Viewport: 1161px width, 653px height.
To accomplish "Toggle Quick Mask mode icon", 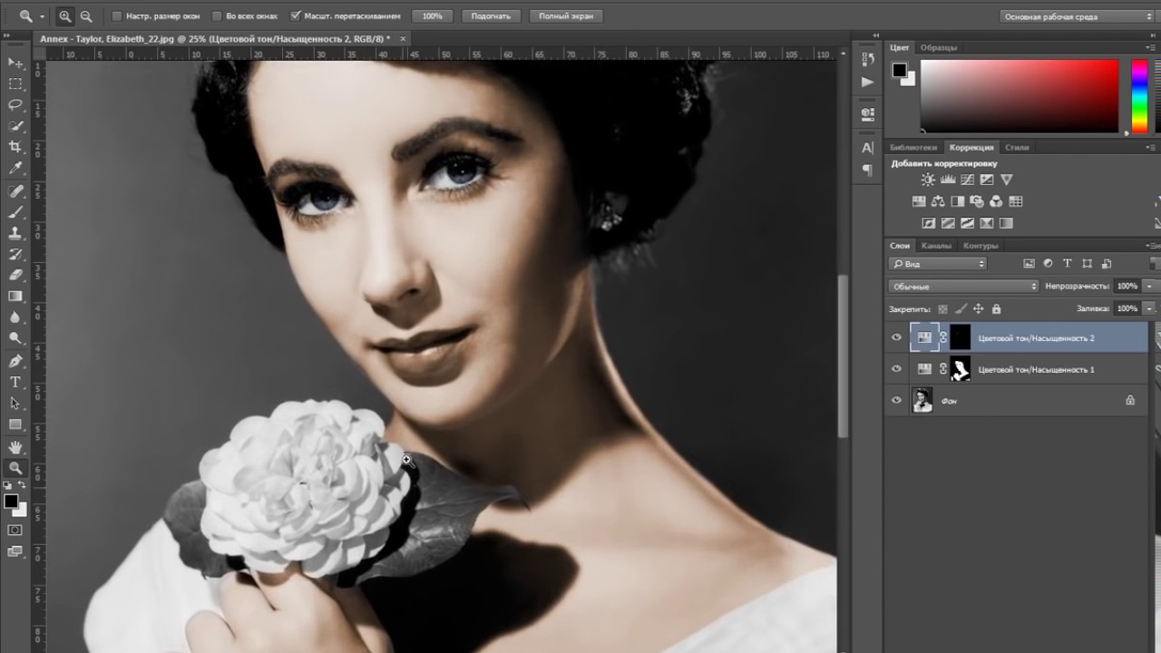I will pyautogui.click(x=15, y=530).
